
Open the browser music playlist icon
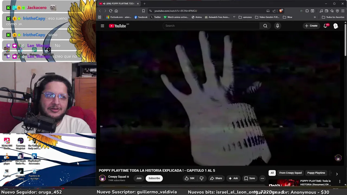click(x=321, y=11)
